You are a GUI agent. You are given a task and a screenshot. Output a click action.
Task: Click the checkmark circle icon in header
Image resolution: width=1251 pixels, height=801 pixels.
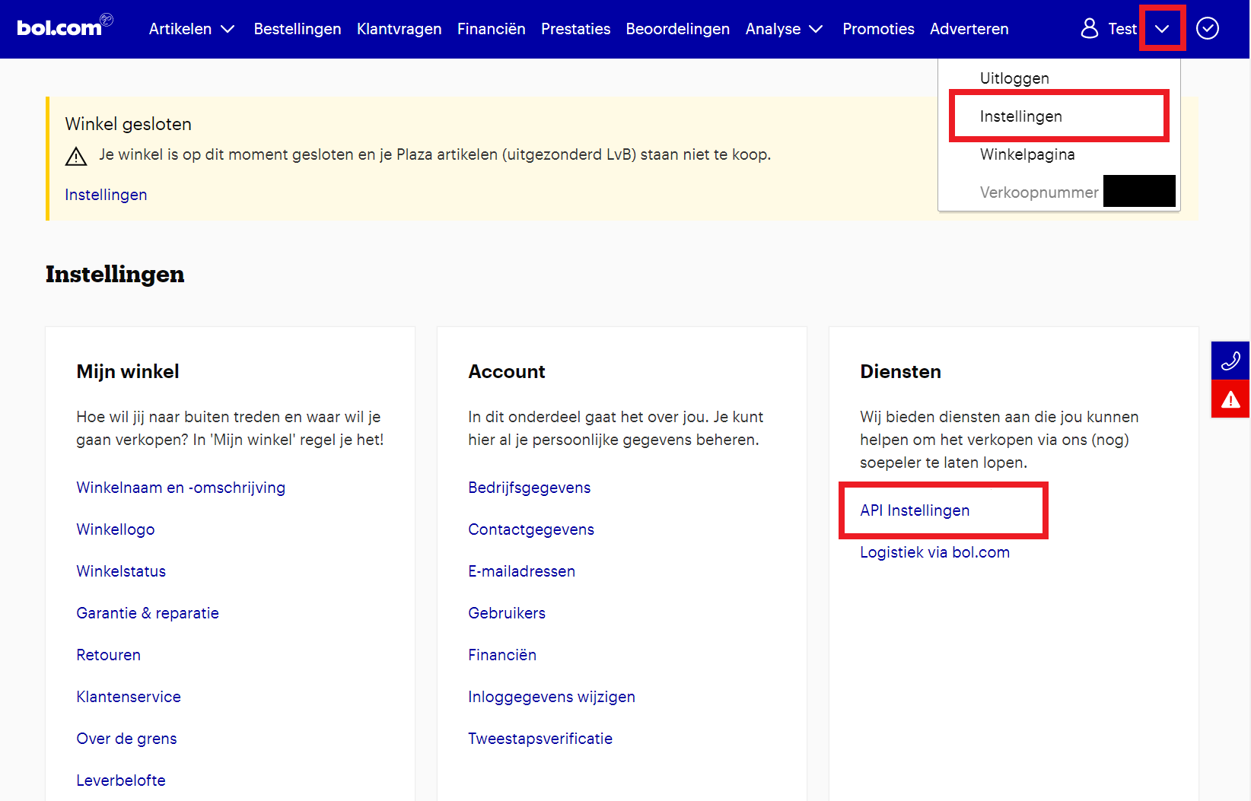coord(1208,28)
